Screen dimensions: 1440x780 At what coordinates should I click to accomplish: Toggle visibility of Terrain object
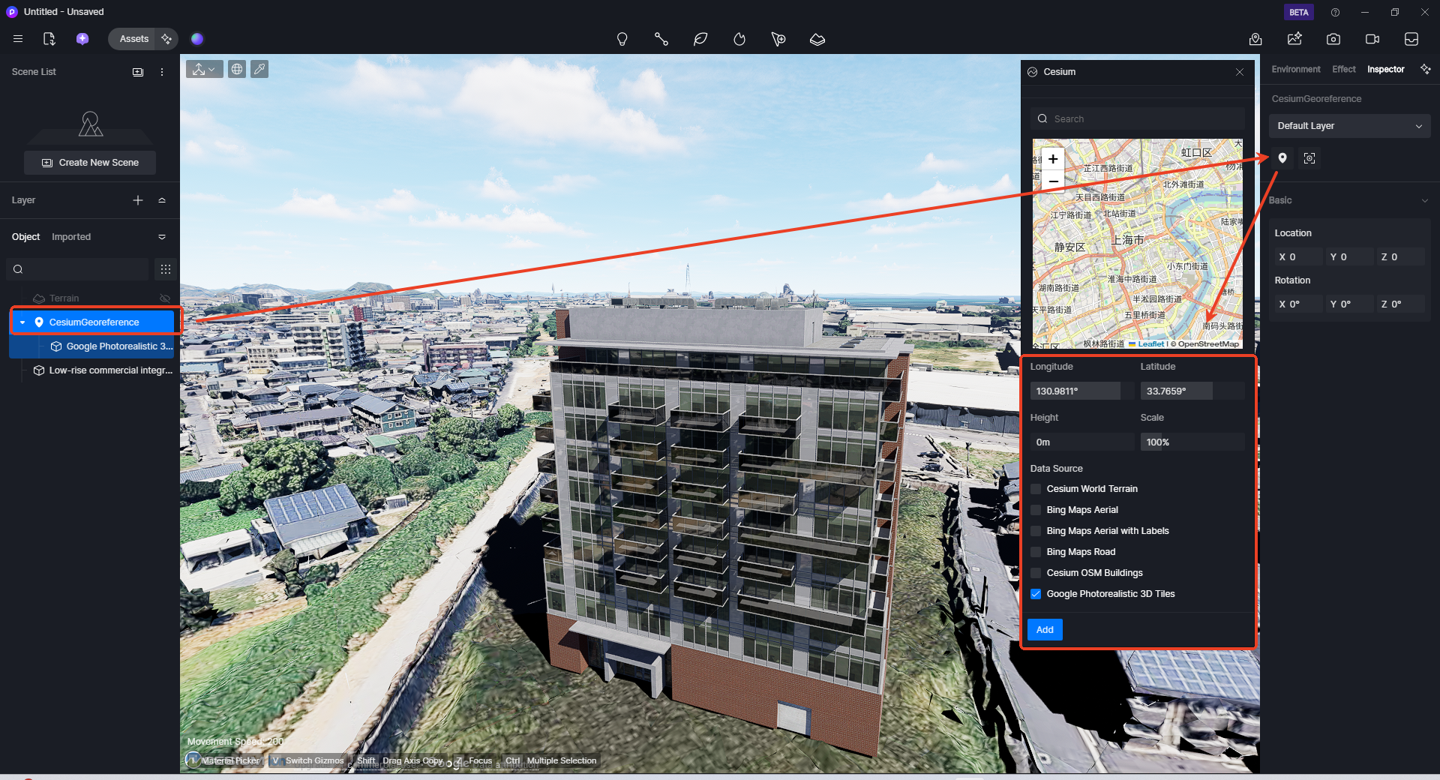(x=165, y=298)
